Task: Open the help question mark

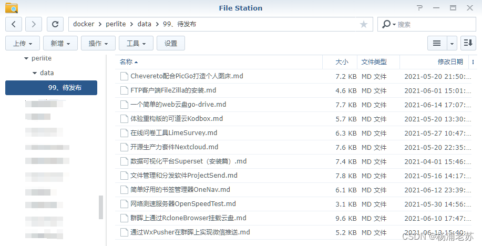Action: (x=419, y=8)
